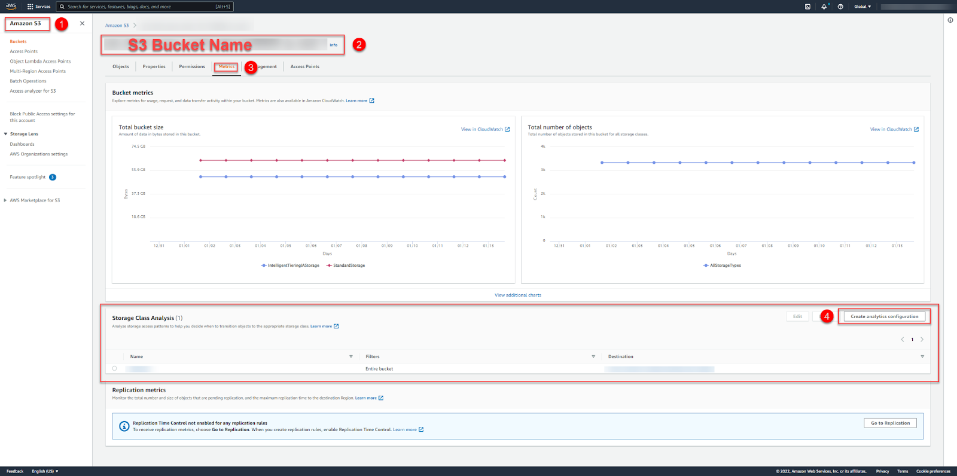Open the Privacy link in the footer
957x476 pixels.
[883, 471]
